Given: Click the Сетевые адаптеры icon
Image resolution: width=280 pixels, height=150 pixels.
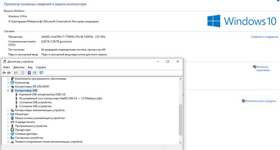Looking at the screenshot, I should (x=12, y=134).
